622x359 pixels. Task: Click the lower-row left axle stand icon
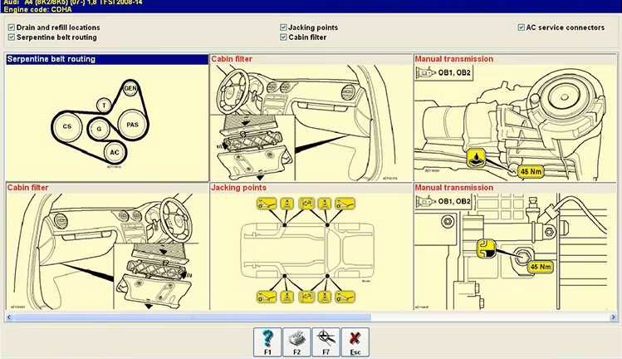tap(287, 297)
